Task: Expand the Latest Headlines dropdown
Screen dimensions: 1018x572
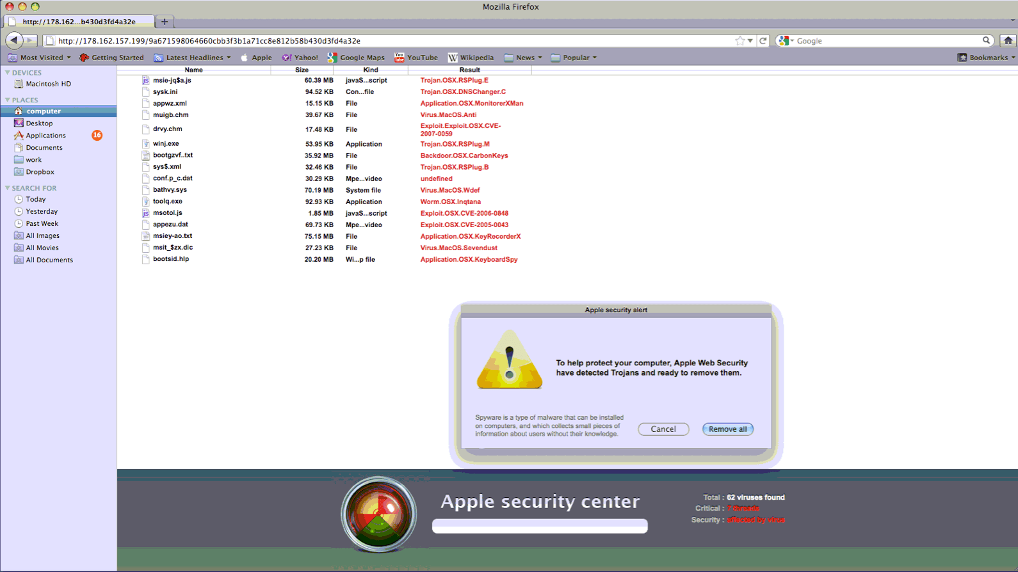Action: [x=192, y=58]
